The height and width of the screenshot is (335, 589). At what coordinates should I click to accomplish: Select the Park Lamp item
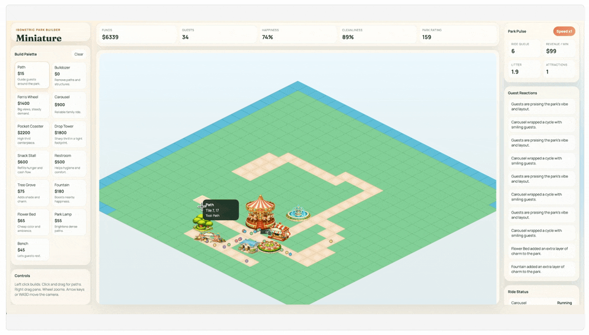tap(69, 222)
